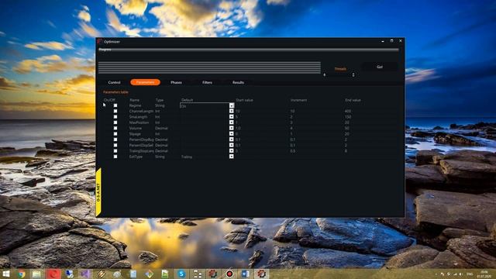
Task: Open the Results tab
Action: coord(238,82)
